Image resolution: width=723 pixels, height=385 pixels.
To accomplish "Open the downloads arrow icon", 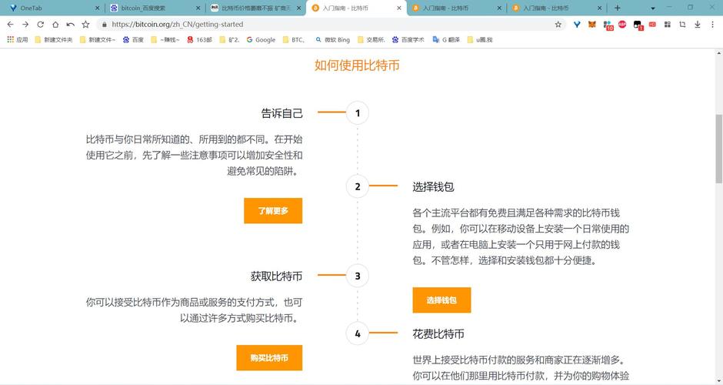I will [x=697, y=25].
